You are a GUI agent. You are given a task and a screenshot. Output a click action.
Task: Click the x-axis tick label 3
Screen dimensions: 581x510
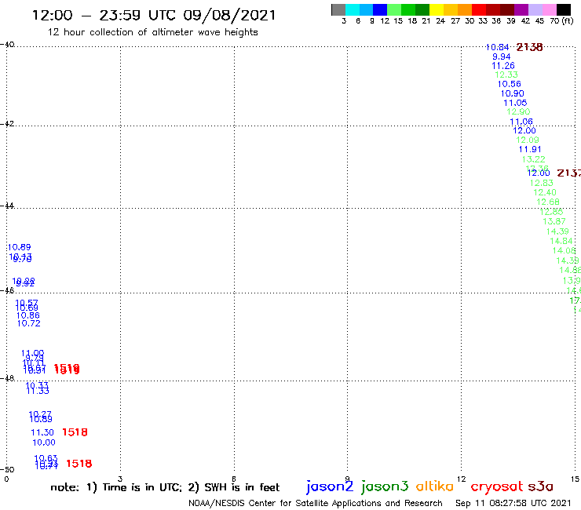[x=120, y=479]
